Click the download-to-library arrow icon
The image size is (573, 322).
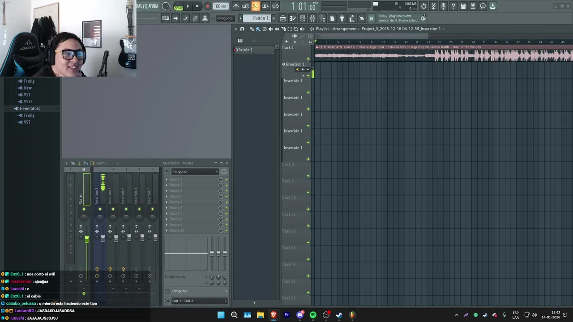pyautogui.click(x=492, y=6)
